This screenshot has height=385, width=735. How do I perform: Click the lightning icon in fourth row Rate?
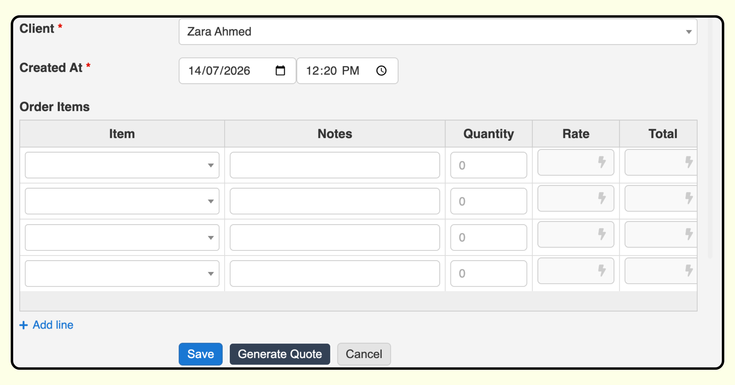pyautogui.click(x=602, y=271)
